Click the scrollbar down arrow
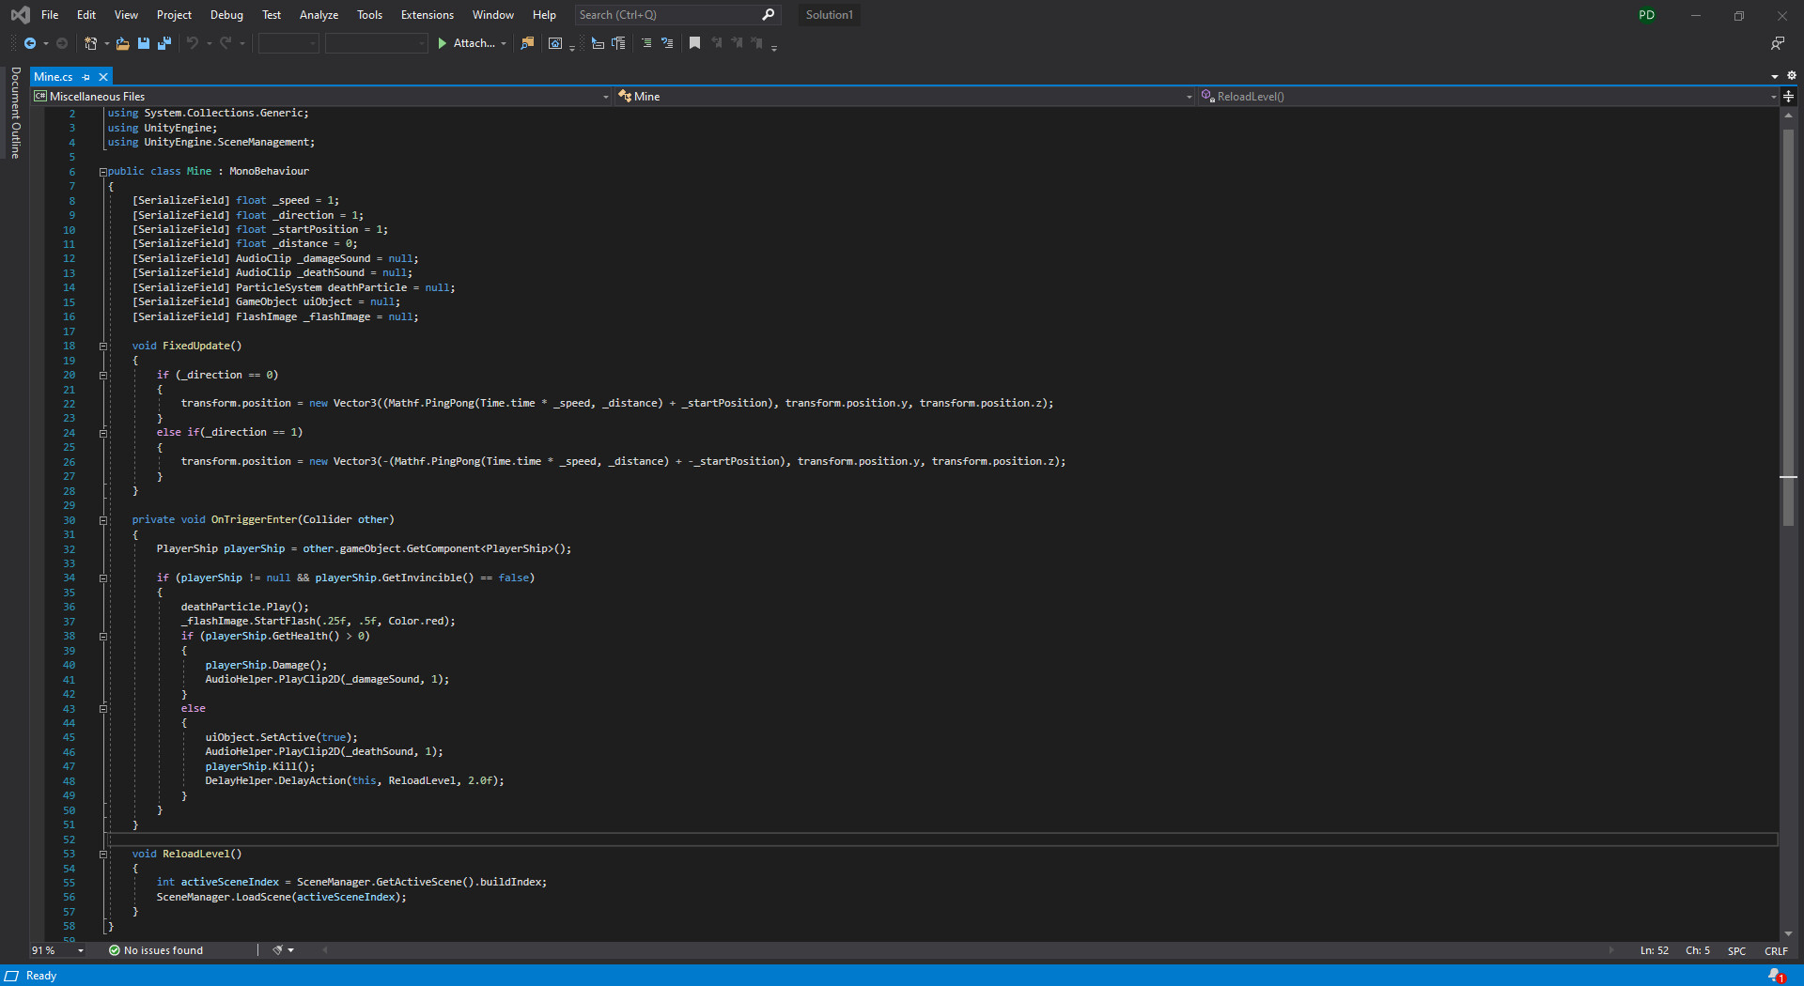 (1788, 933)
